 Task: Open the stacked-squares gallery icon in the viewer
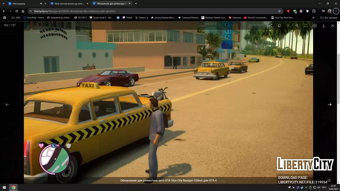coord(279,25)
